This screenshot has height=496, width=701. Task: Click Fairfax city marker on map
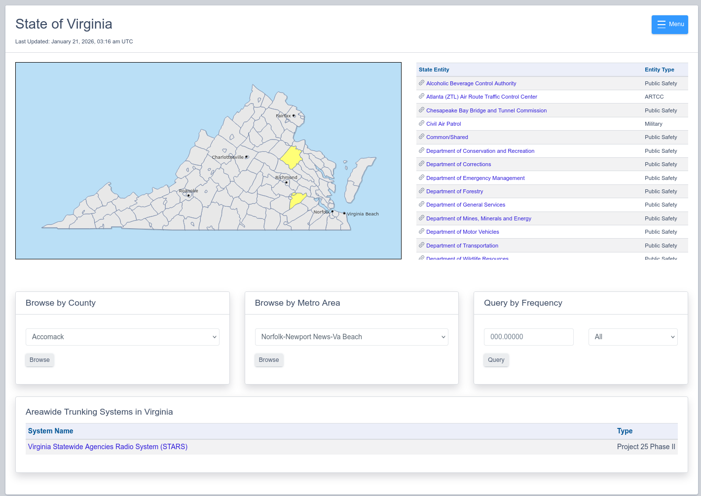pyautogui.click(x=294, y=116)
